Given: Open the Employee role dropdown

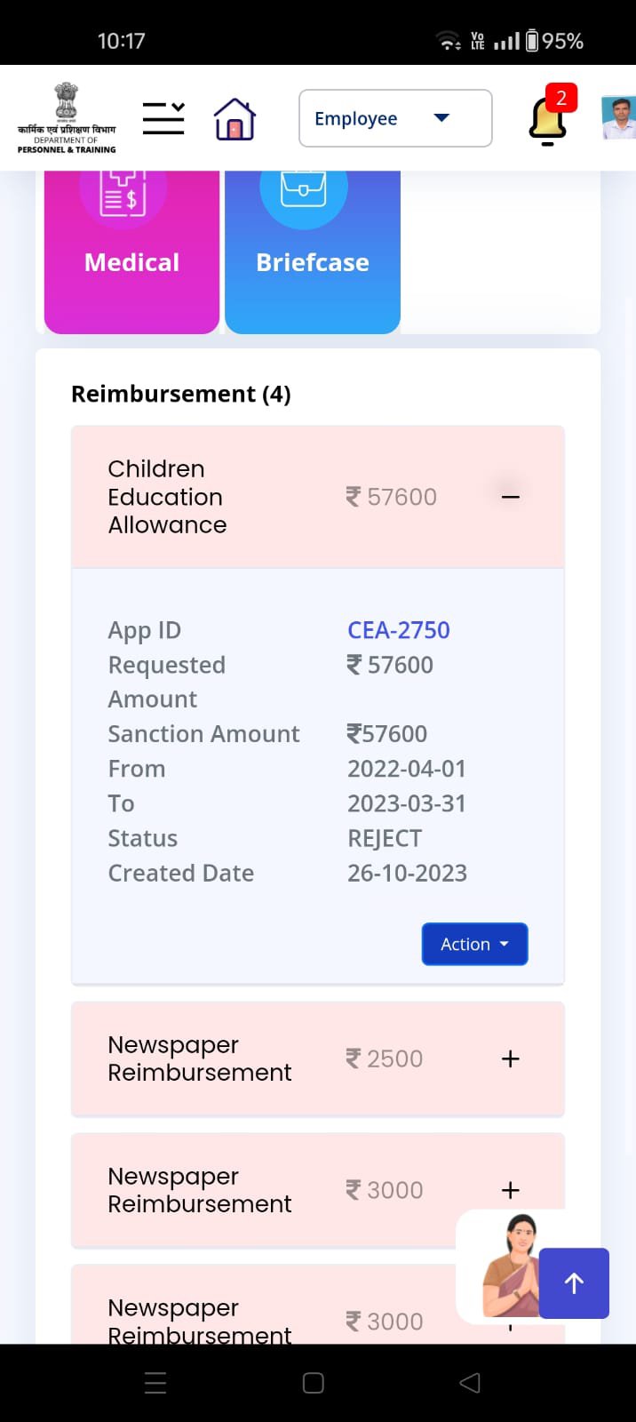Looking at the screenshot, I should coord(395,118).
